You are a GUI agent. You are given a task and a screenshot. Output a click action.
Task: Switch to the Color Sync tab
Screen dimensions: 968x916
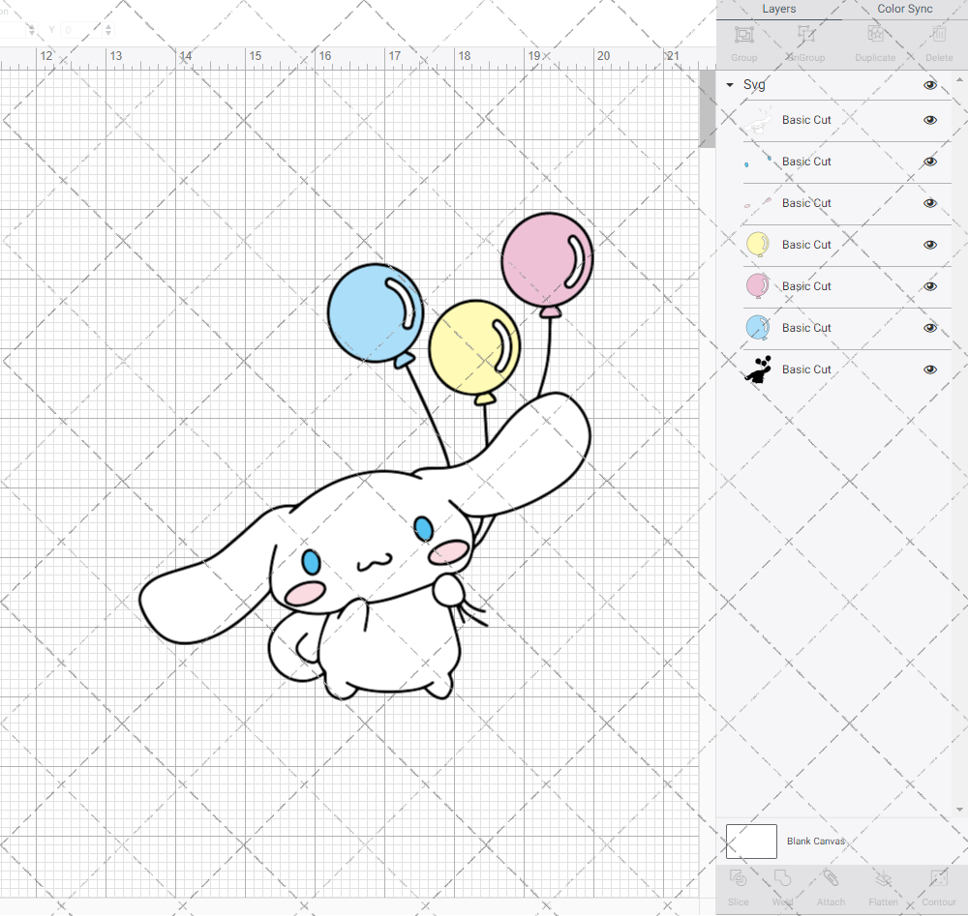click(x=904, y=10)
